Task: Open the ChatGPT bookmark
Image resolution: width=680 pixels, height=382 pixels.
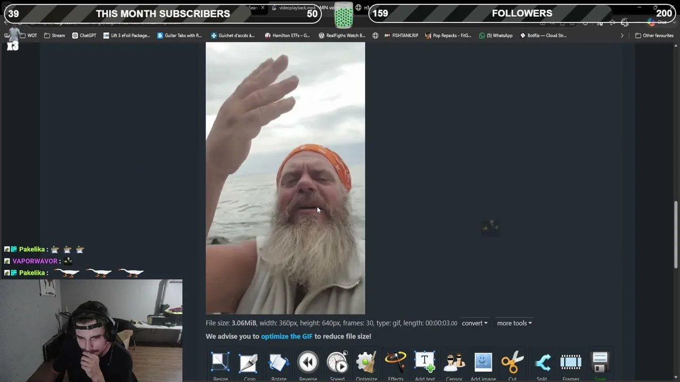Action: pos(84,36)
